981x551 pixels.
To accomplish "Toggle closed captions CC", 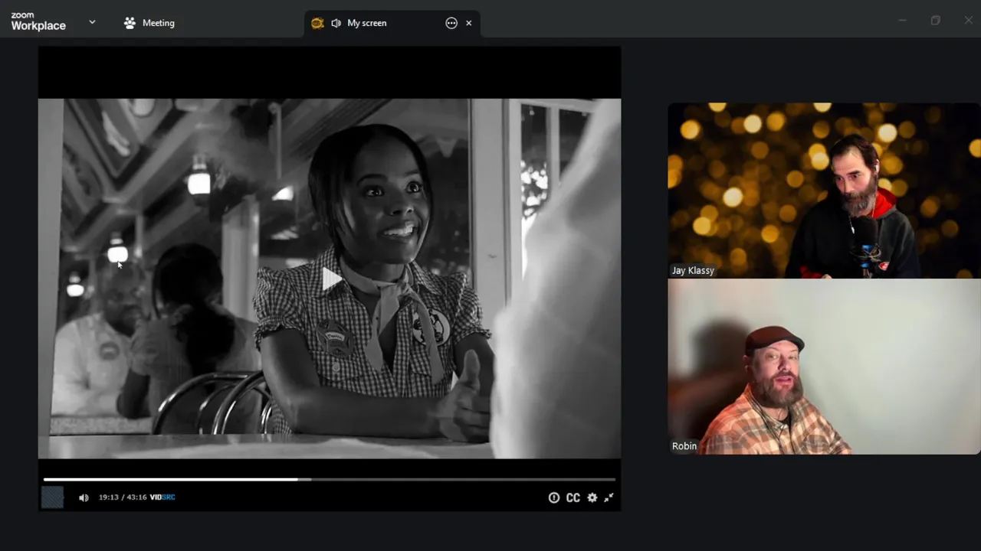I will (573, 497).
